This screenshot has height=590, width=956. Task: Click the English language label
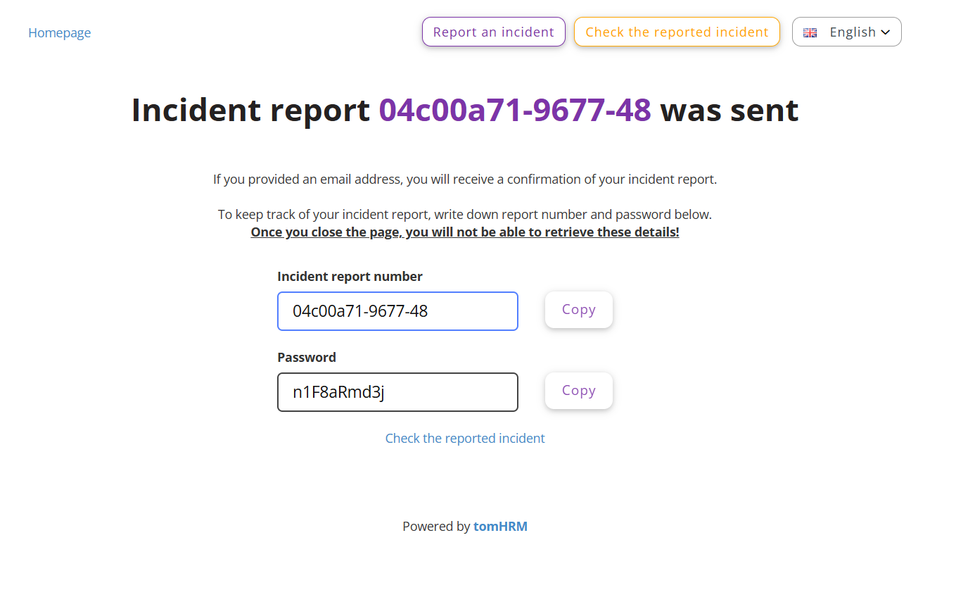[852, 32]
